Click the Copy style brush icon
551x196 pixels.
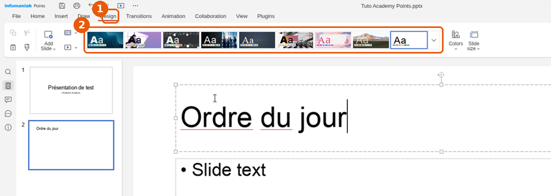tap(27, 47)
